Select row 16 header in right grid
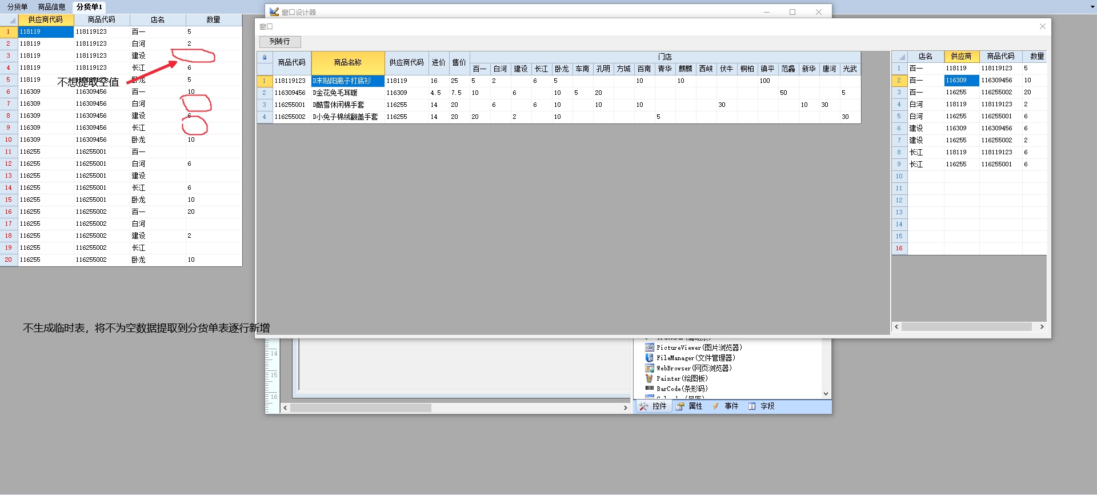Viewport: 1097px width, 495px height. 899,249
